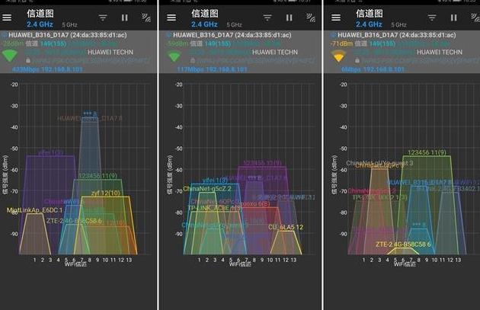
Task: Select the 2.4 GHz tab in the right screen
Action: (369, 24)
